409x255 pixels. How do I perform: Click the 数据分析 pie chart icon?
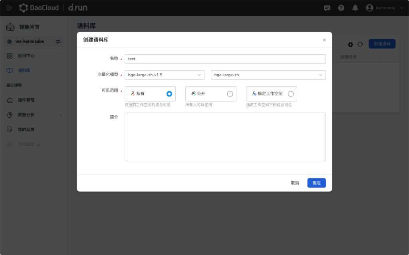pos(10,115)
